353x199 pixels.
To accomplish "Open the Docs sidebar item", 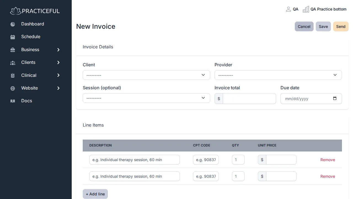I will [x=26, y=101].
